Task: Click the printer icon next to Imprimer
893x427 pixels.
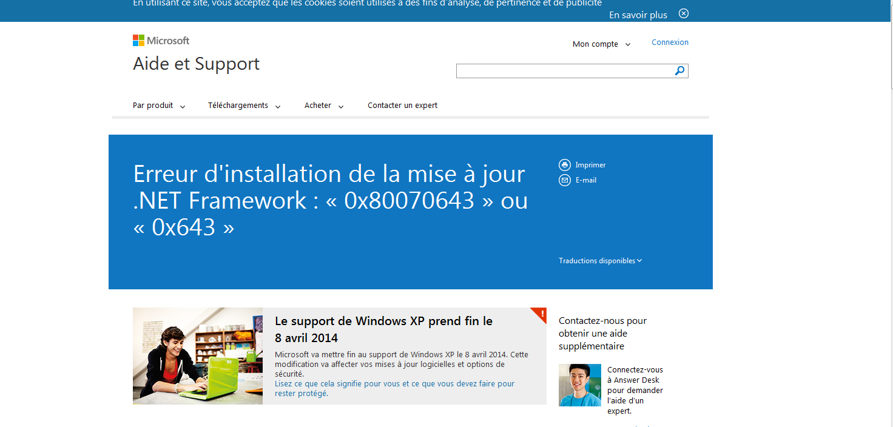Action: (565, 165)
